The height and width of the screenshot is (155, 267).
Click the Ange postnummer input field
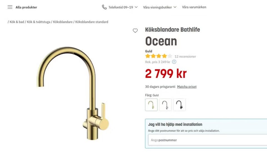[207, 140]
